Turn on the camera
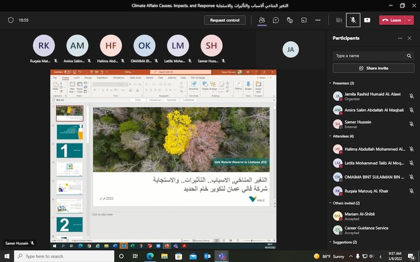Image resolution: width=420 pixels, height=262 pixels. (x=339, y=20)
